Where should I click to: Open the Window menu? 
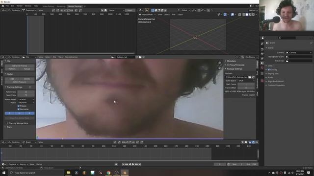(28, 6)
